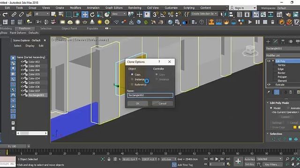This screenshot has height=168, width=300.
Task: Open the Sign In dropdown arrow
Action: click(x=255, y=8)
